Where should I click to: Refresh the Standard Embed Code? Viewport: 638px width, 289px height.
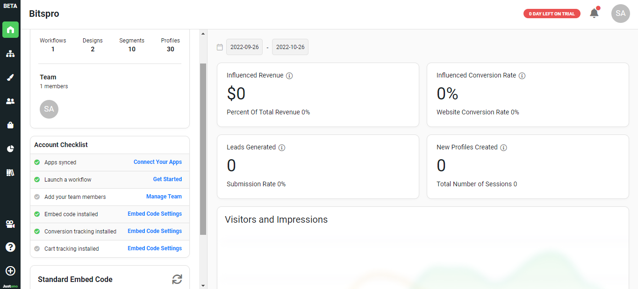click(177, 279)
